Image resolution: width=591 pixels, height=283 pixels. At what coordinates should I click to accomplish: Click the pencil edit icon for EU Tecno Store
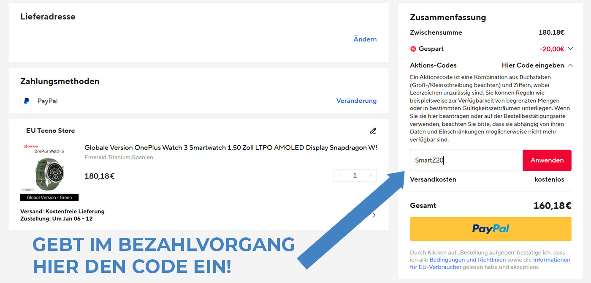tap(373, 131)
